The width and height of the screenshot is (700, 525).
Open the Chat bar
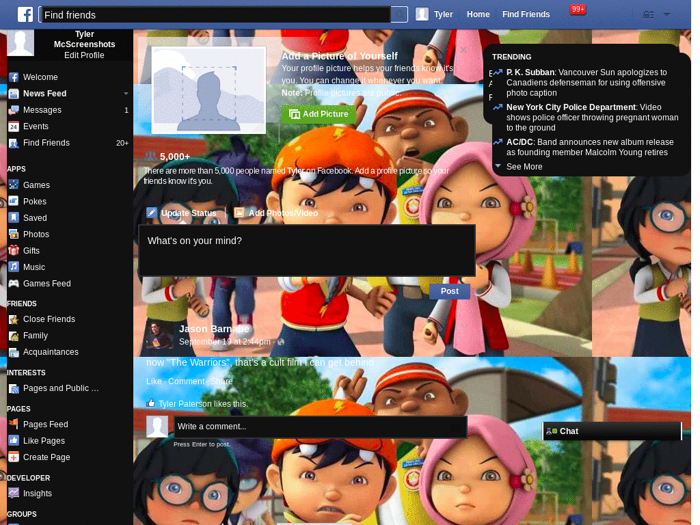pos(612,431)
